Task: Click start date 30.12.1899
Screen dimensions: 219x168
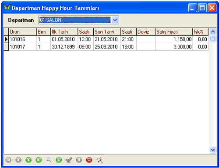Action: (64, 47)
